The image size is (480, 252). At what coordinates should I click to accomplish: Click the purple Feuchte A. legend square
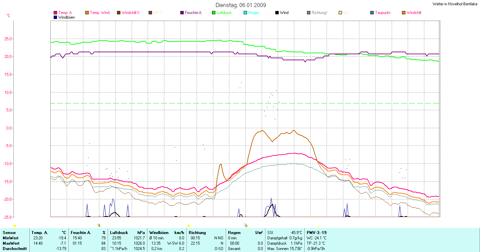(182, 13)
